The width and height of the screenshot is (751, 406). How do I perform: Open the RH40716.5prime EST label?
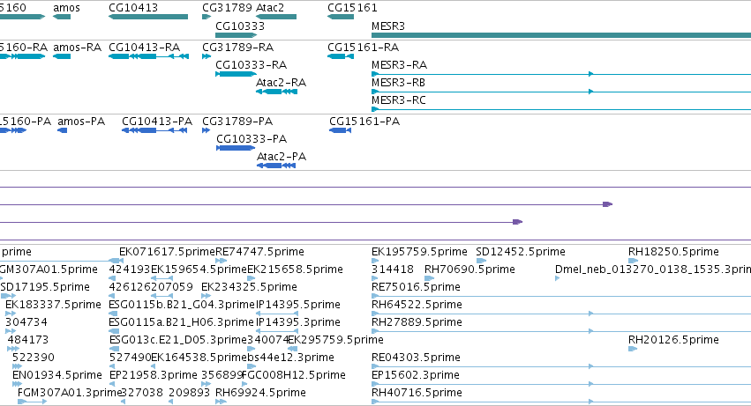pyautogui.click(x=417, y=394)
